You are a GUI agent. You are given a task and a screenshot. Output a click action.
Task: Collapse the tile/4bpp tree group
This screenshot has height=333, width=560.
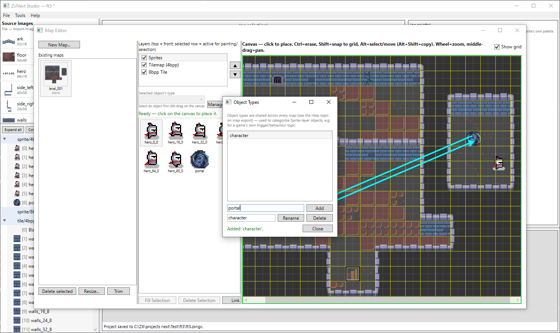click(x=5, y=220)
